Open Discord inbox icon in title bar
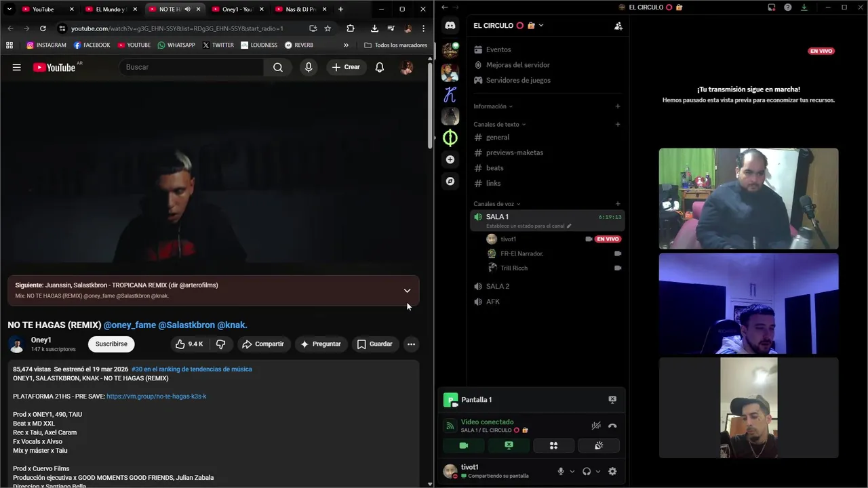Image resolution: width=868 pixels, height=488 pixels. [772, 7]
